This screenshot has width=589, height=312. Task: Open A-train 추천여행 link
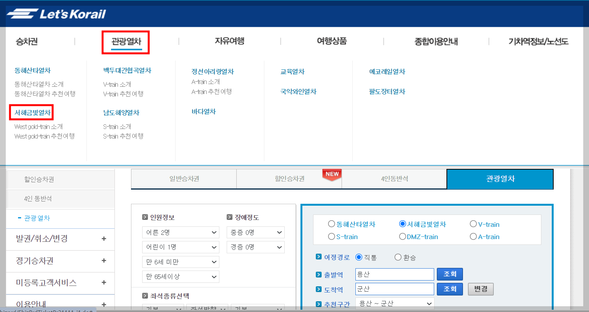click(212, 91)
